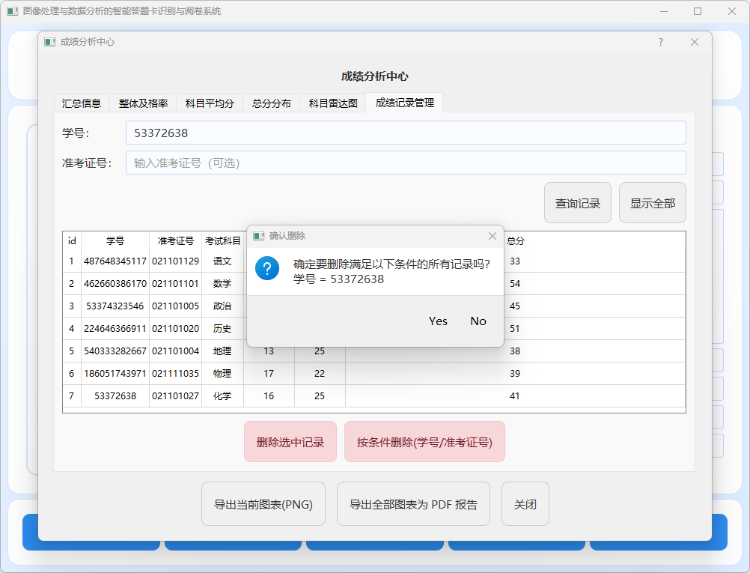Select the 科目平均分 tab
Screen dimensions: 750x573
point(210,103)
